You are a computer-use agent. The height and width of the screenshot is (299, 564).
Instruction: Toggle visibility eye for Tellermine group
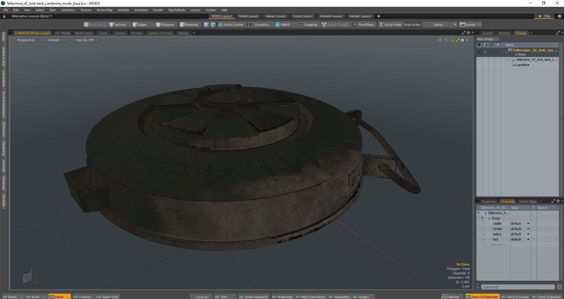(x=479, y=52)
